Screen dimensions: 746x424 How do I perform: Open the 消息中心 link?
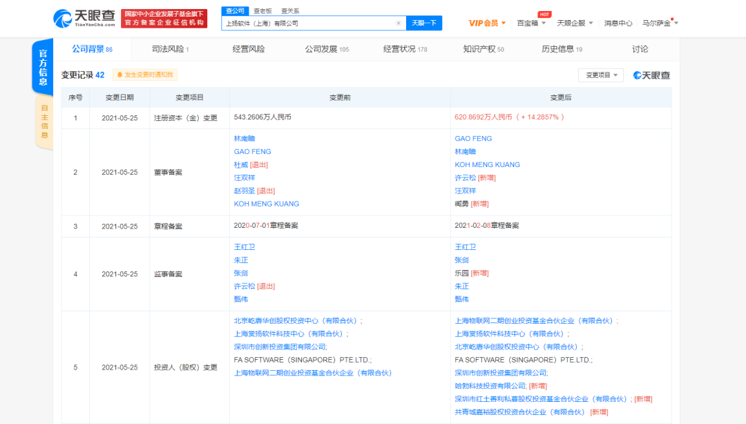click(x=618, y=23)
